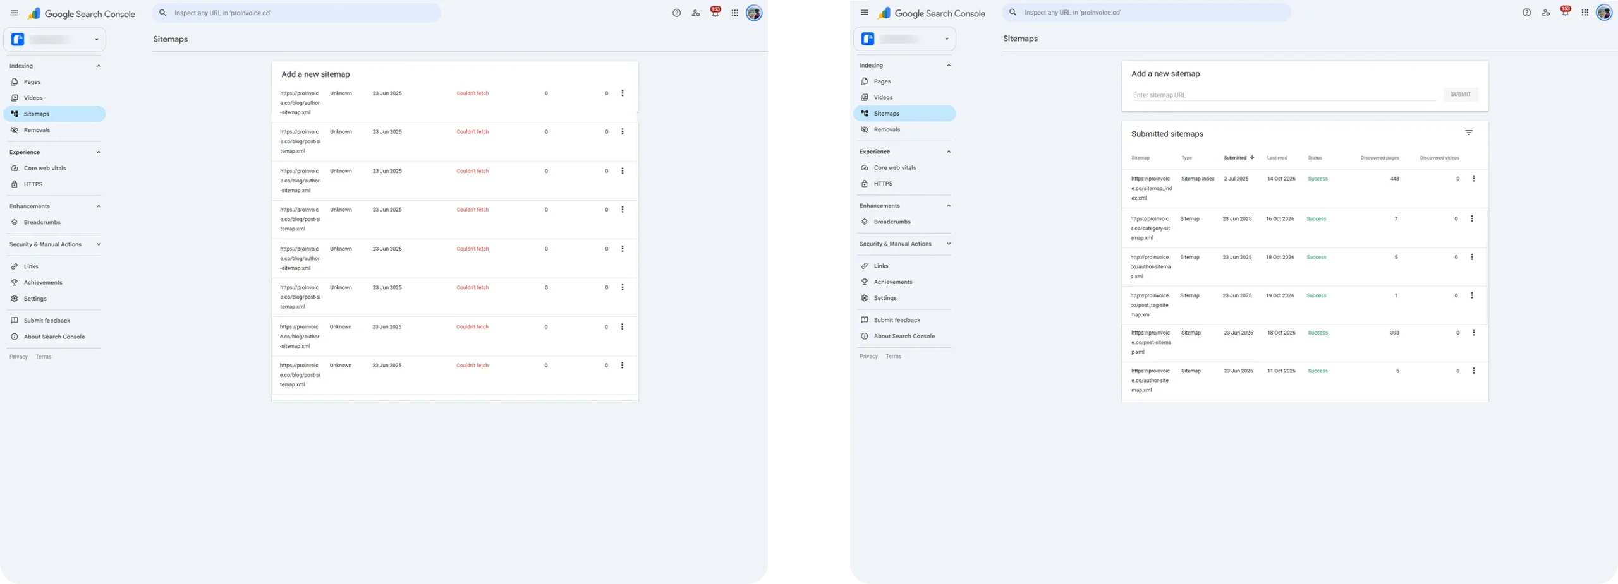Click the filter icon beside Submitted sitemaps
1618x584 pixels.
click(1469, 133)
